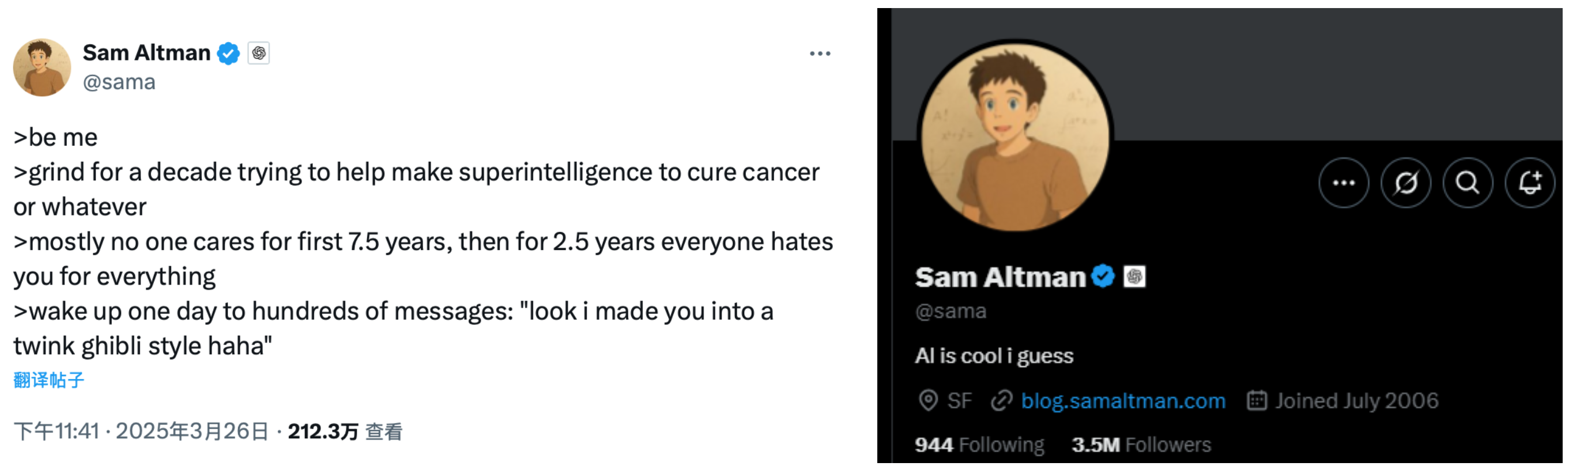The height and width of the screenshot is (470, 1569).
Task: Open the blog.samaltman.com link
Action: coord(1123,401)
